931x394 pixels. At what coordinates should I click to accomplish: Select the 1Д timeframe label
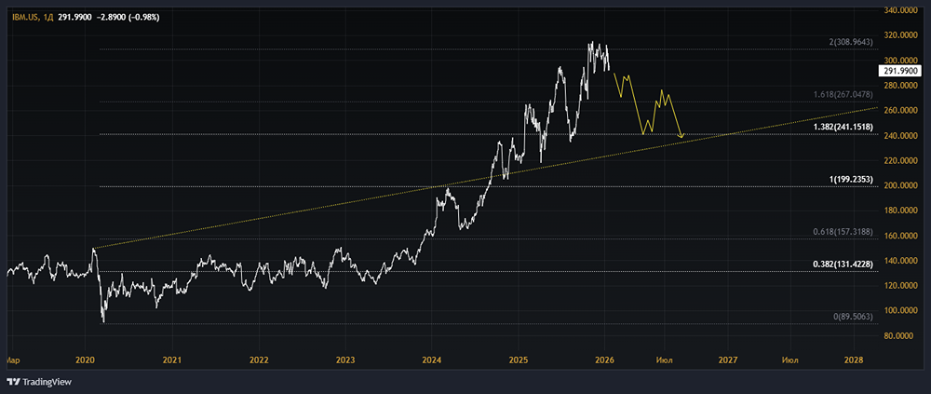(x=48, y=18)
